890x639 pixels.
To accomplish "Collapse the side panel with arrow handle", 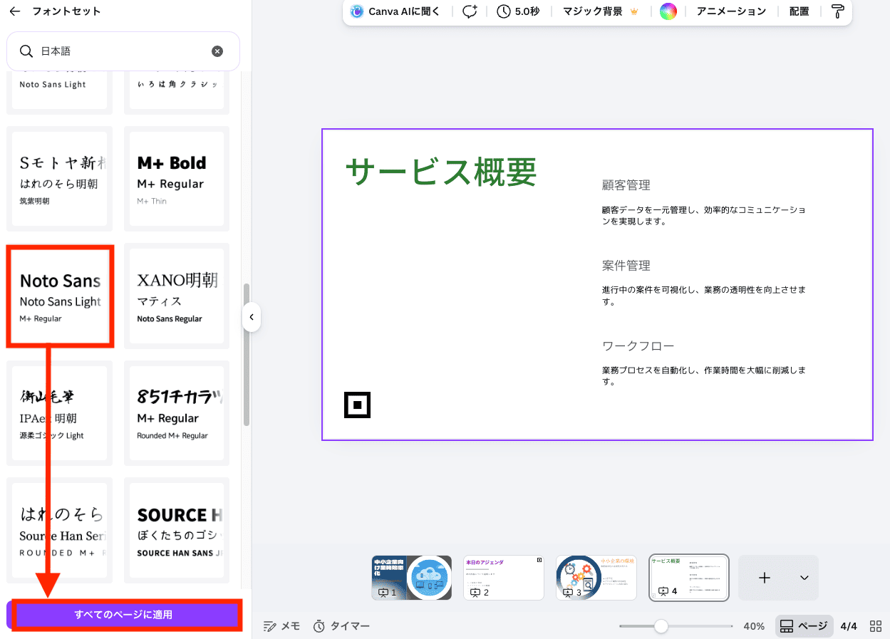I will (252, 317).
